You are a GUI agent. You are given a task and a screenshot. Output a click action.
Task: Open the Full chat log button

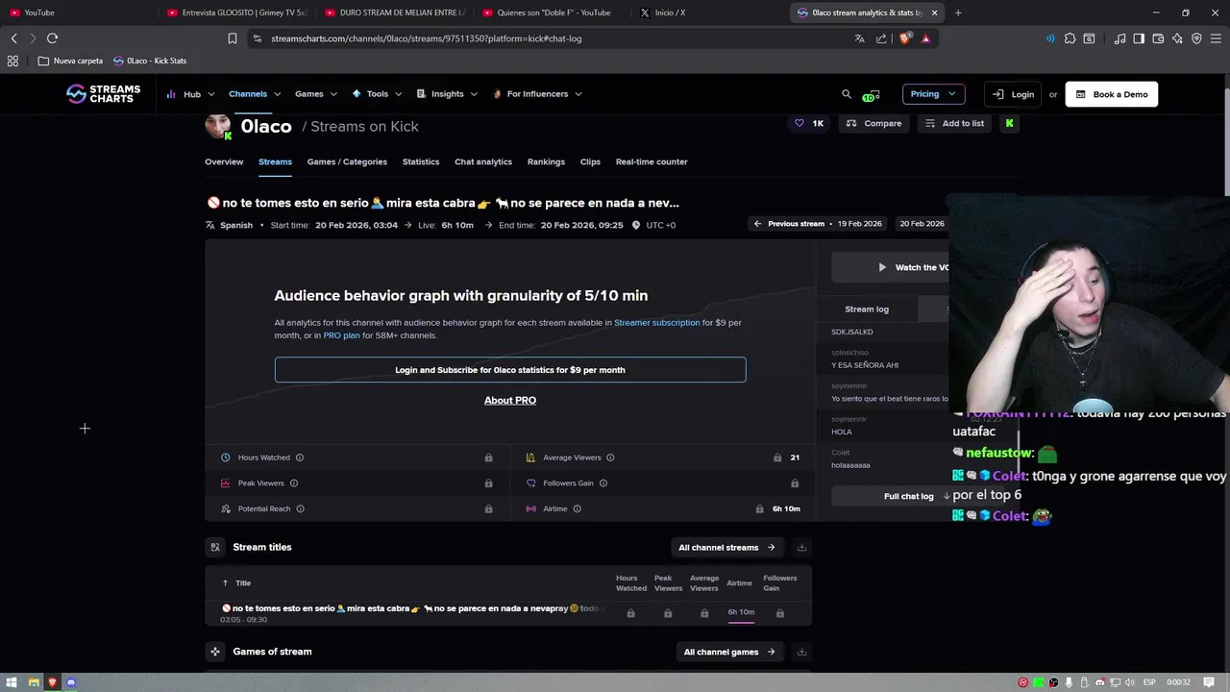(908, 496)
